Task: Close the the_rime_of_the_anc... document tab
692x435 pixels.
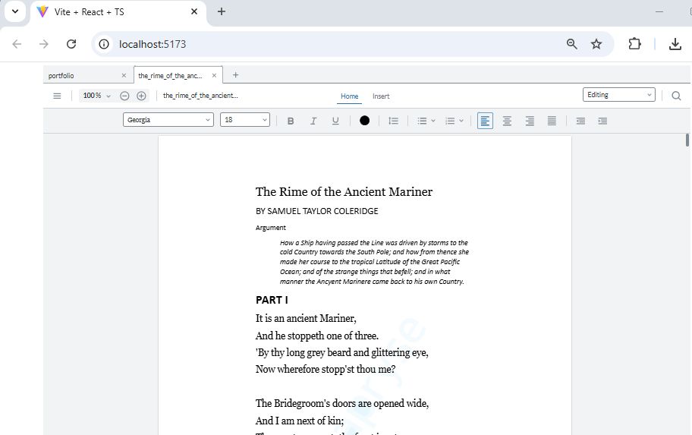Action: tap(214, 75)
